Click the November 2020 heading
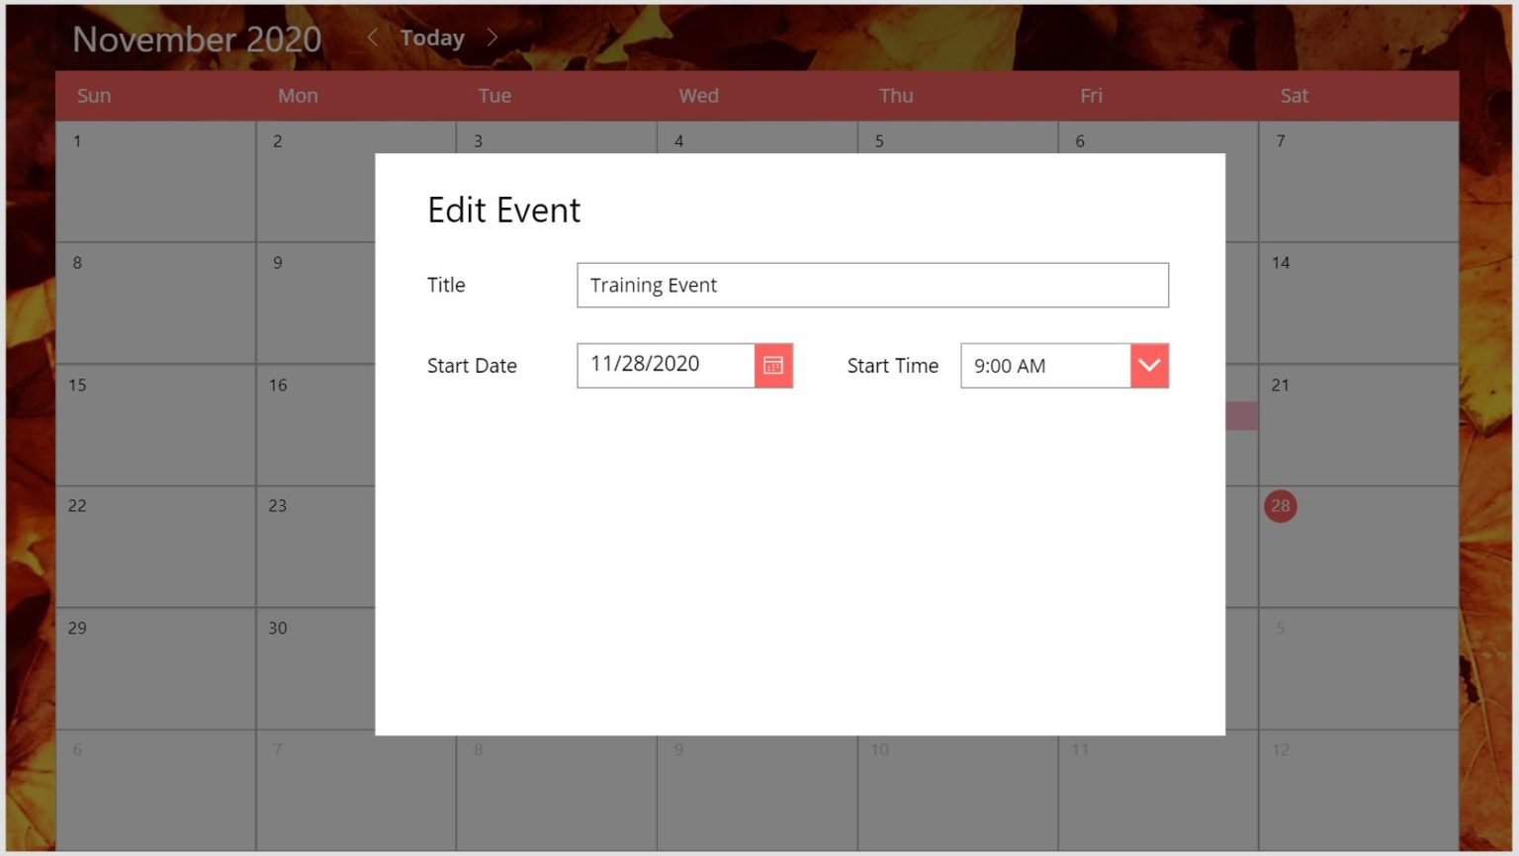 197,38
